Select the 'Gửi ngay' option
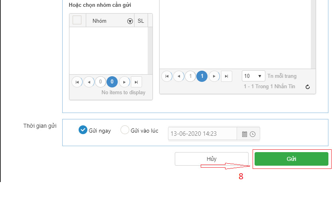Viewport: 334px width, 212px height. [83, 130]
